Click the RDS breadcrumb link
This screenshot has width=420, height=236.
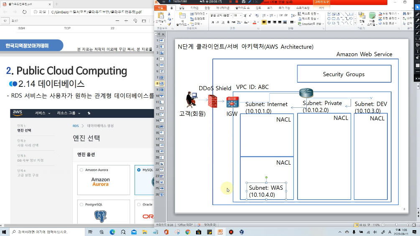coord(76,126)
